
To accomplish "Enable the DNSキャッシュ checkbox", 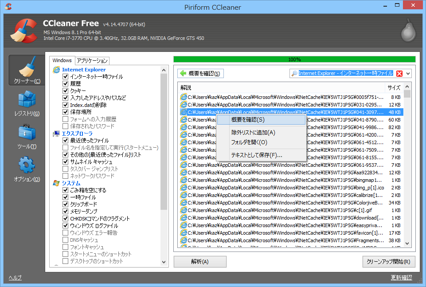I will coord(65,240).
